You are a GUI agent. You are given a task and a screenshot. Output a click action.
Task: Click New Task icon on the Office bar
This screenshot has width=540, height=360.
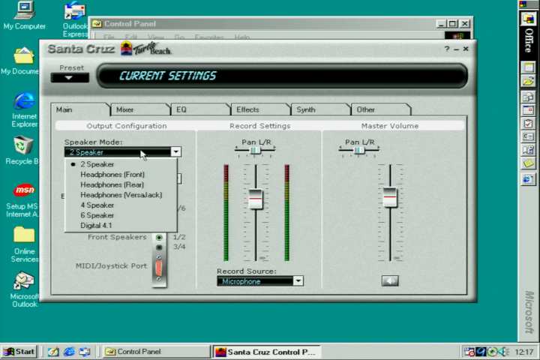click(529, 123)
